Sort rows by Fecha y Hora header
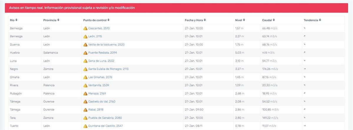 [x=195, y=20]
